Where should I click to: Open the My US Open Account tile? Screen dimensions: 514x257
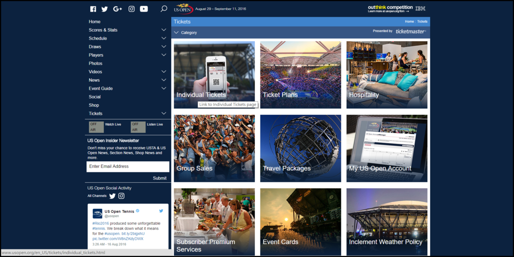point(387,148)
